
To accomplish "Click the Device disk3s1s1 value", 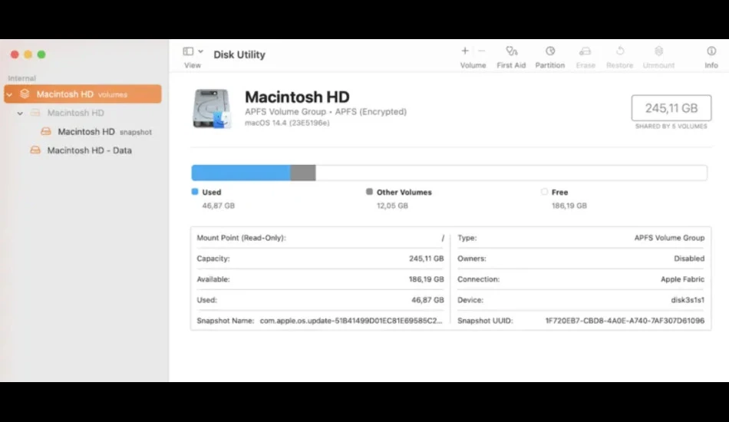I will [688, 300].
